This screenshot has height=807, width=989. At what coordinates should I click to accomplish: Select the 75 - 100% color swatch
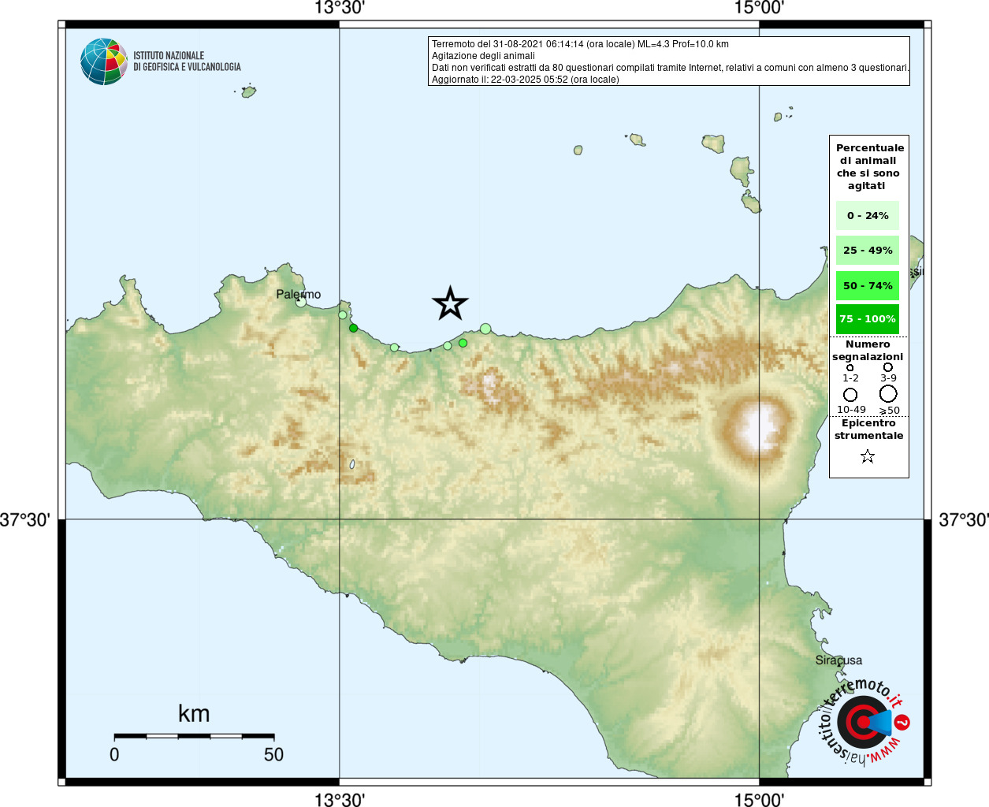coord(868,319)
